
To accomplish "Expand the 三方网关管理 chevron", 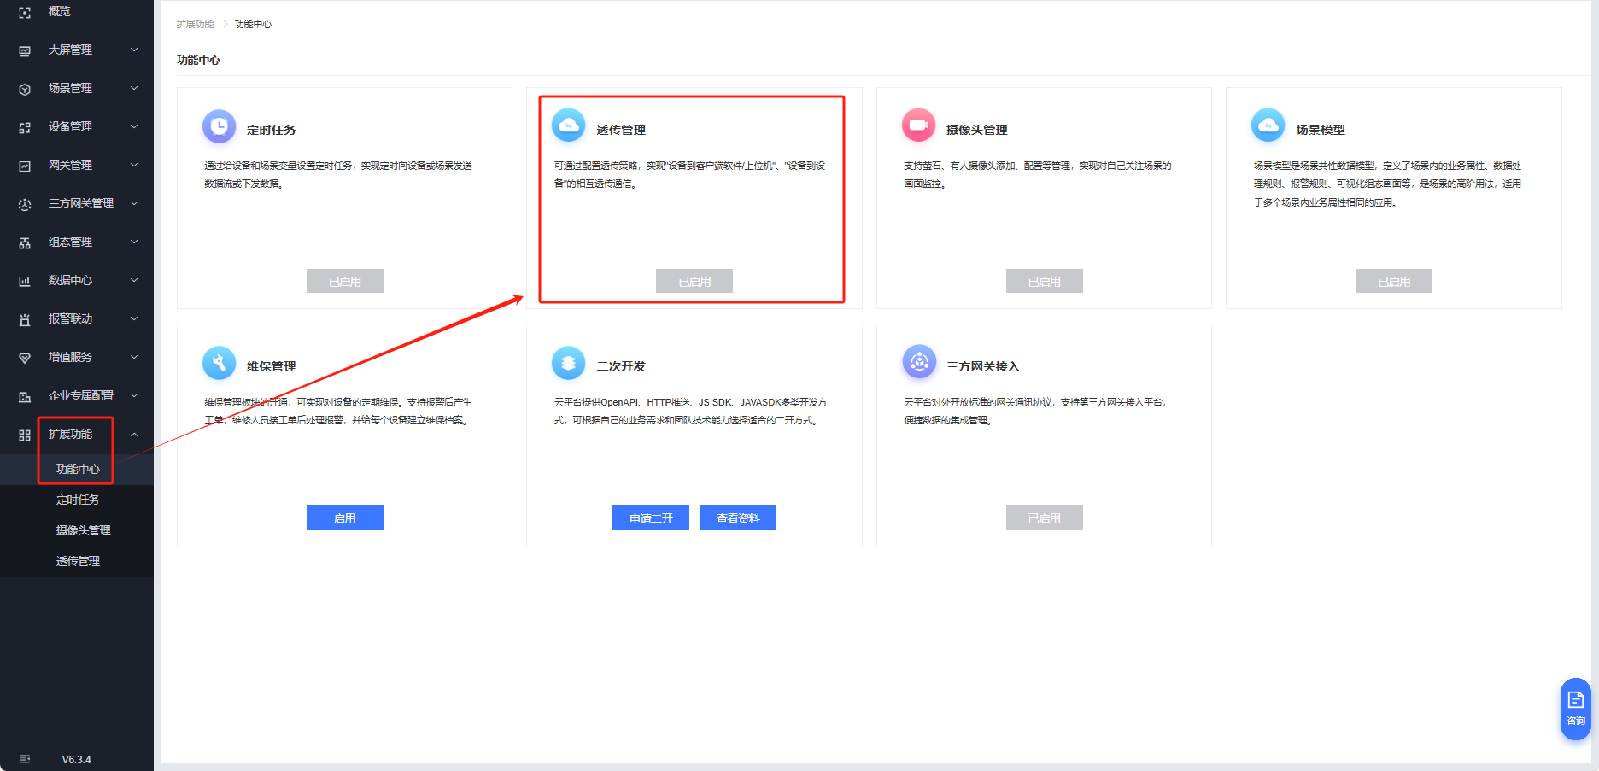I will coord(134,203).
